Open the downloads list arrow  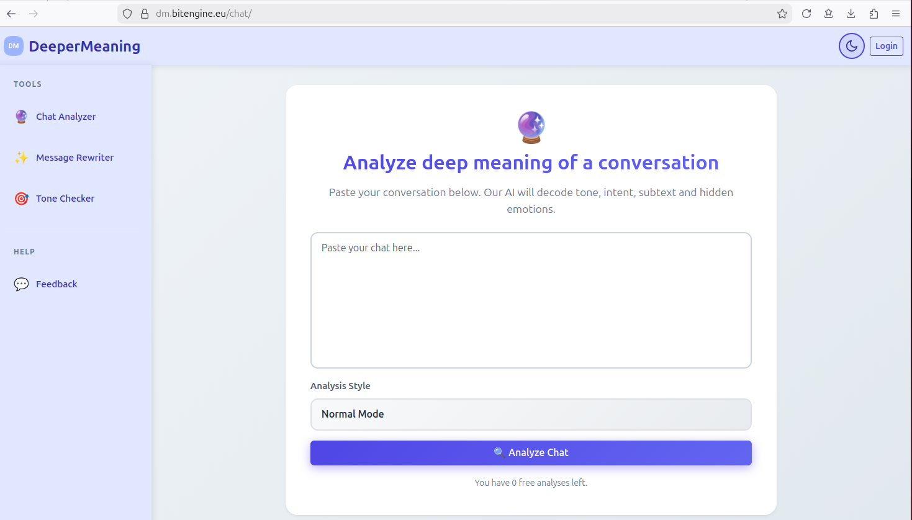[851, 13]
